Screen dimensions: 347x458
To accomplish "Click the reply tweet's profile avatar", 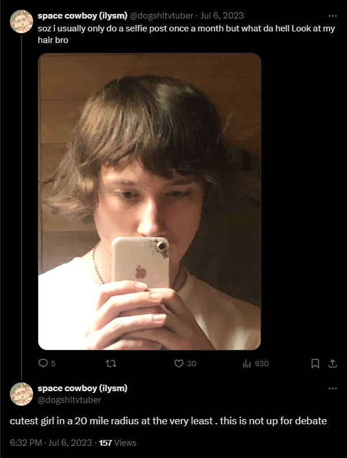I will (21, 394).
